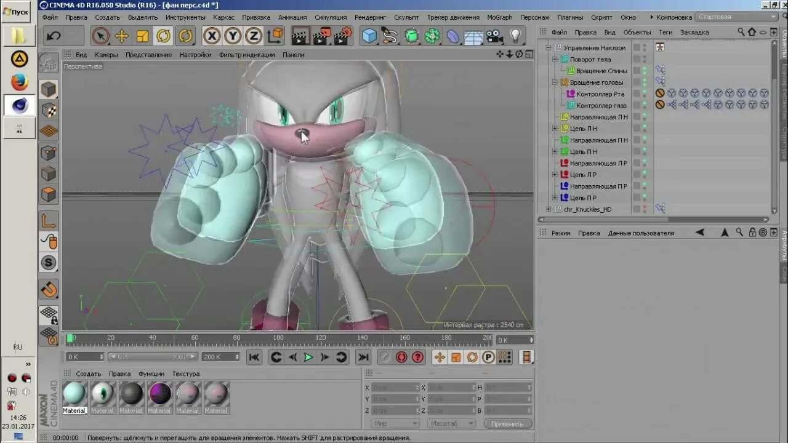The image size is (788, 443).
Task: Expand the chr_Knuckles_HD object
Action: [x=549, y=209]
